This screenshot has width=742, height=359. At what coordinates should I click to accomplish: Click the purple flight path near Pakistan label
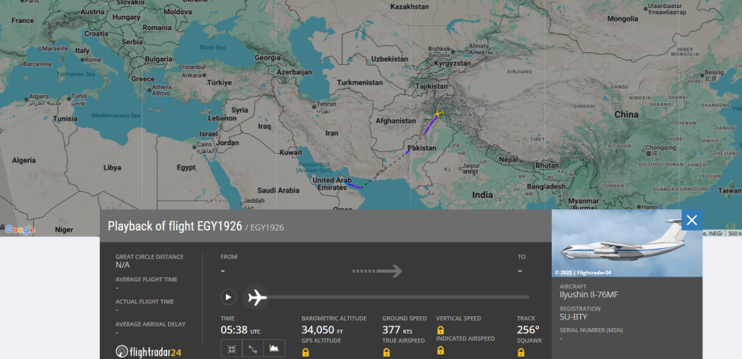tap(407, 152)
